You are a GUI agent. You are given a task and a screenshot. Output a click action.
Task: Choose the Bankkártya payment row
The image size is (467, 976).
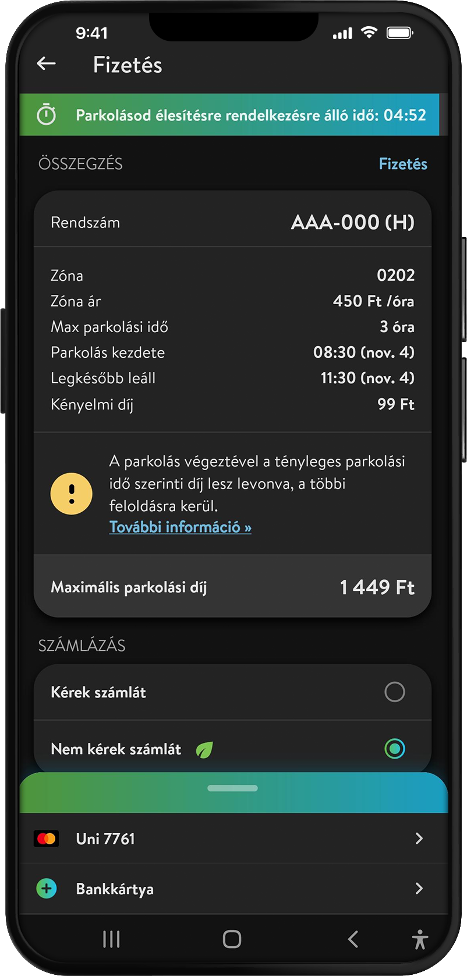[233, 889]
